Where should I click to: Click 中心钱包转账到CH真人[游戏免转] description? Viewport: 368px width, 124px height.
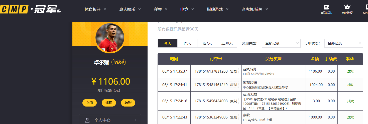266,88
